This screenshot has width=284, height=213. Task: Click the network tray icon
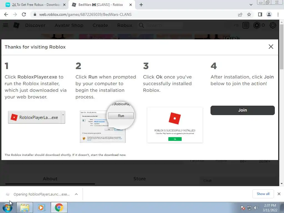(x=249, y=208)
